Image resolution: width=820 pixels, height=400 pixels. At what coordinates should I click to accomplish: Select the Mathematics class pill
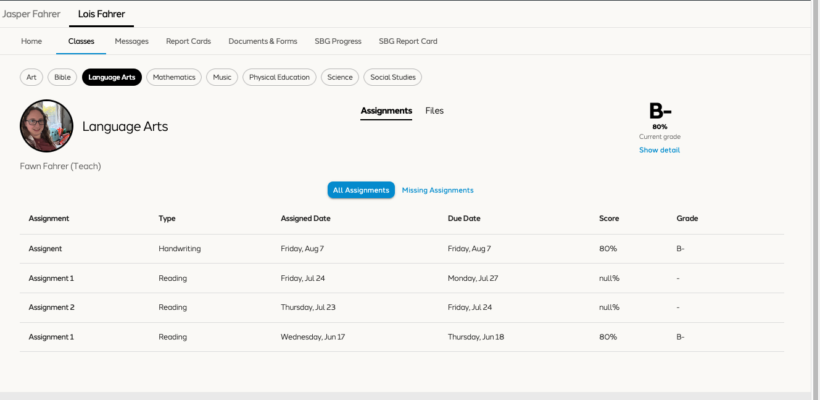tap(174, 77)
